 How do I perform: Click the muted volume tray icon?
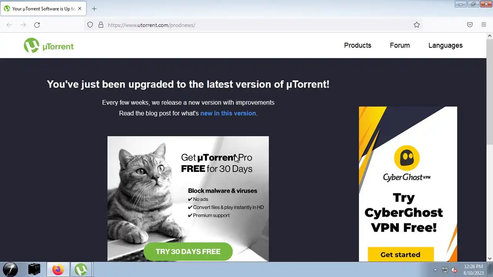[x=454, y=270]
